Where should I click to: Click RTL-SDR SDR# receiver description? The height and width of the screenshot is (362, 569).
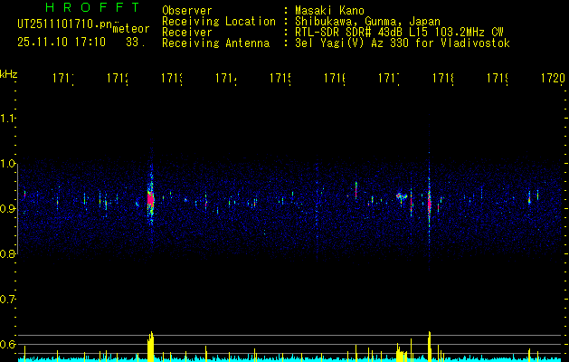[399, 33]
